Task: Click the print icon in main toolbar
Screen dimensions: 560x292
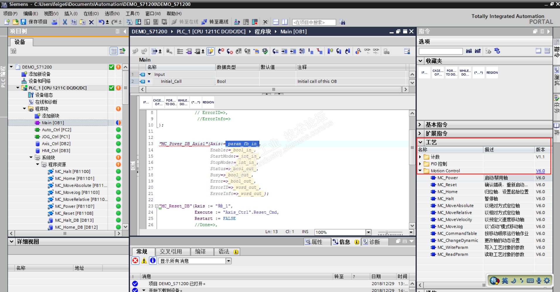Action: [x=54, y=22]
